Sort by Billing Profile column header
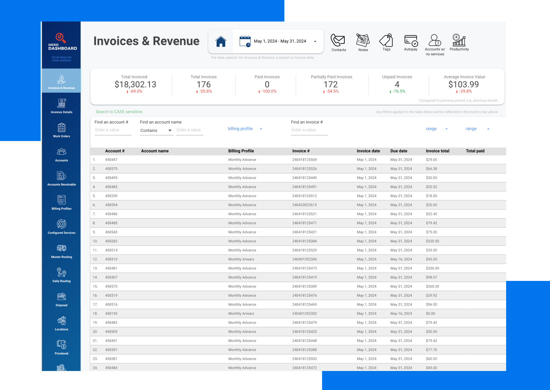This screenshot has height=390, width=550. 241,151
